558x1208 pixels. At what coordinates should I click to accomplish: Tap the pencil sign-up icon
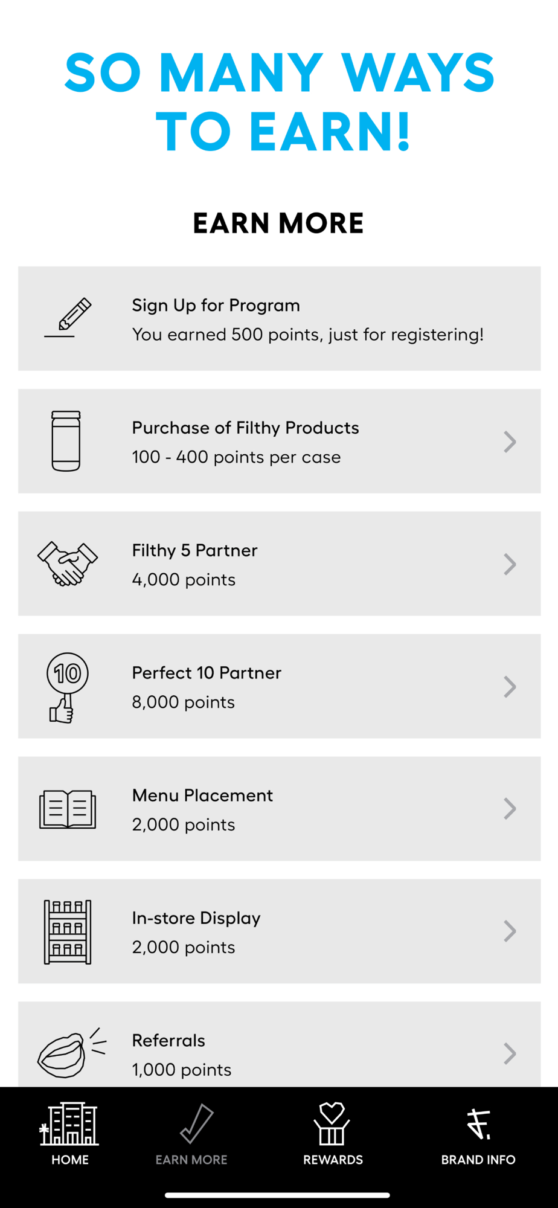click(68, 318)
